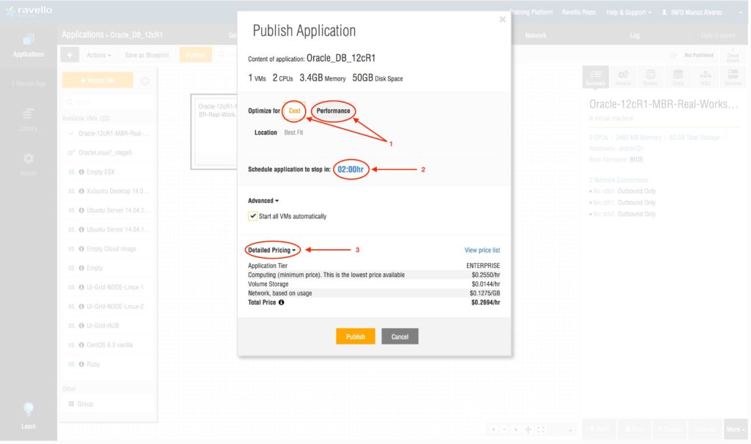Open the Summary panel icon
The height and width of the screenshot is (444, 751).
coord(596,77)
